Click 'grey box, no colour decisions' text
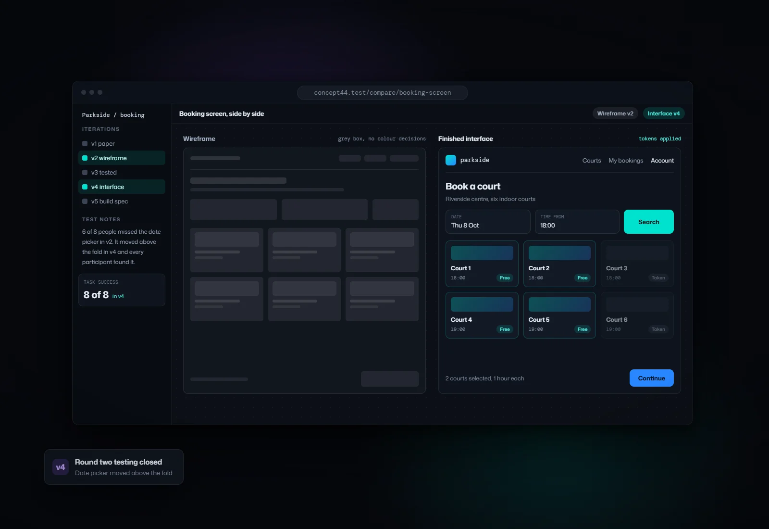The width and height of the screenshot is (769, 529). click(382, 139)
